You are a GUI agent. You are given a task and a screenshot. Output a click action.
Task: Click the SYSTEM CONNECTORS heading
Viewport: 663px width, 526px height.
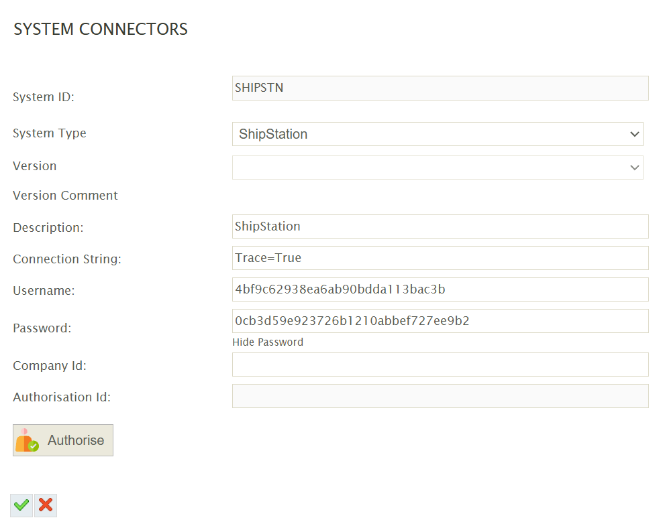click(101, 29)
